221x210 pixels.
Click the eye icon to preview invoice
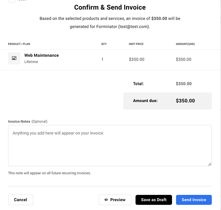[106, 200]
